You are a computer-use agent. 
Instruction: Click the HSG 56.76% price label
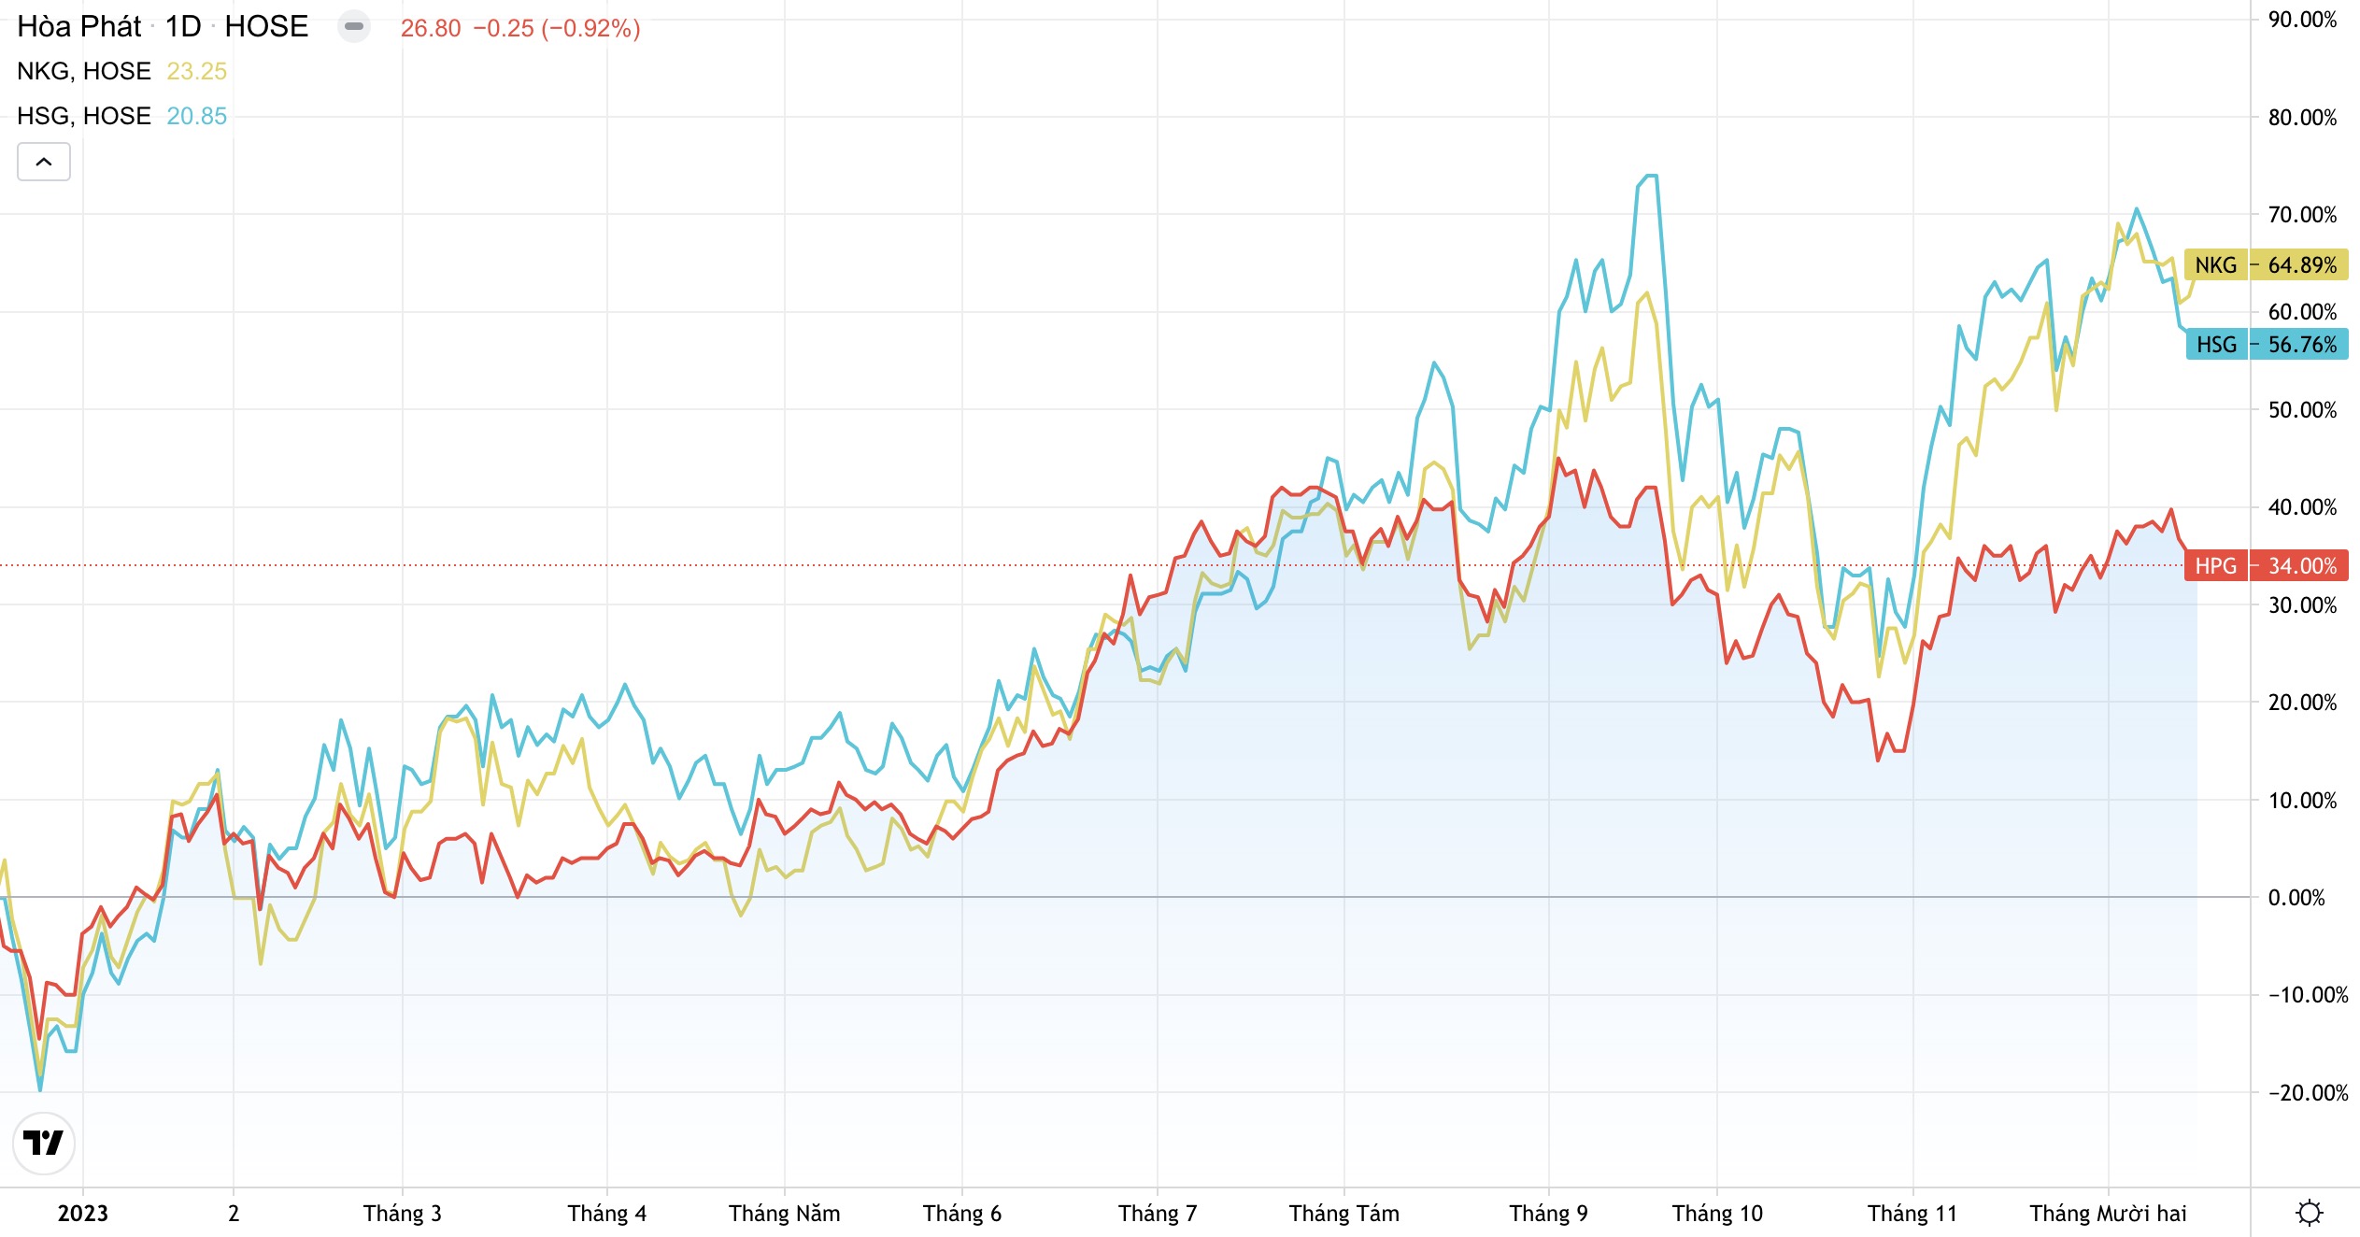click(x=2267, y=345)
